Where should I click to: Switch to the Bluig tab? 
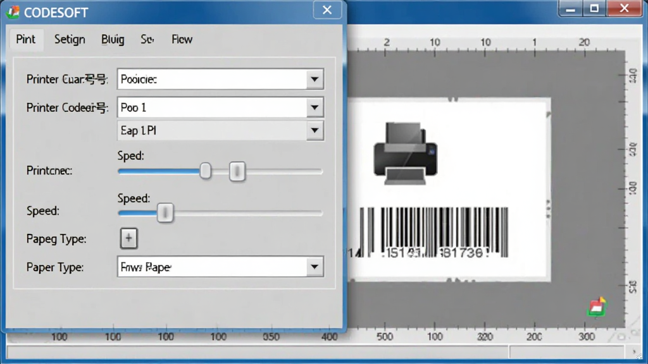coord(113,40)
